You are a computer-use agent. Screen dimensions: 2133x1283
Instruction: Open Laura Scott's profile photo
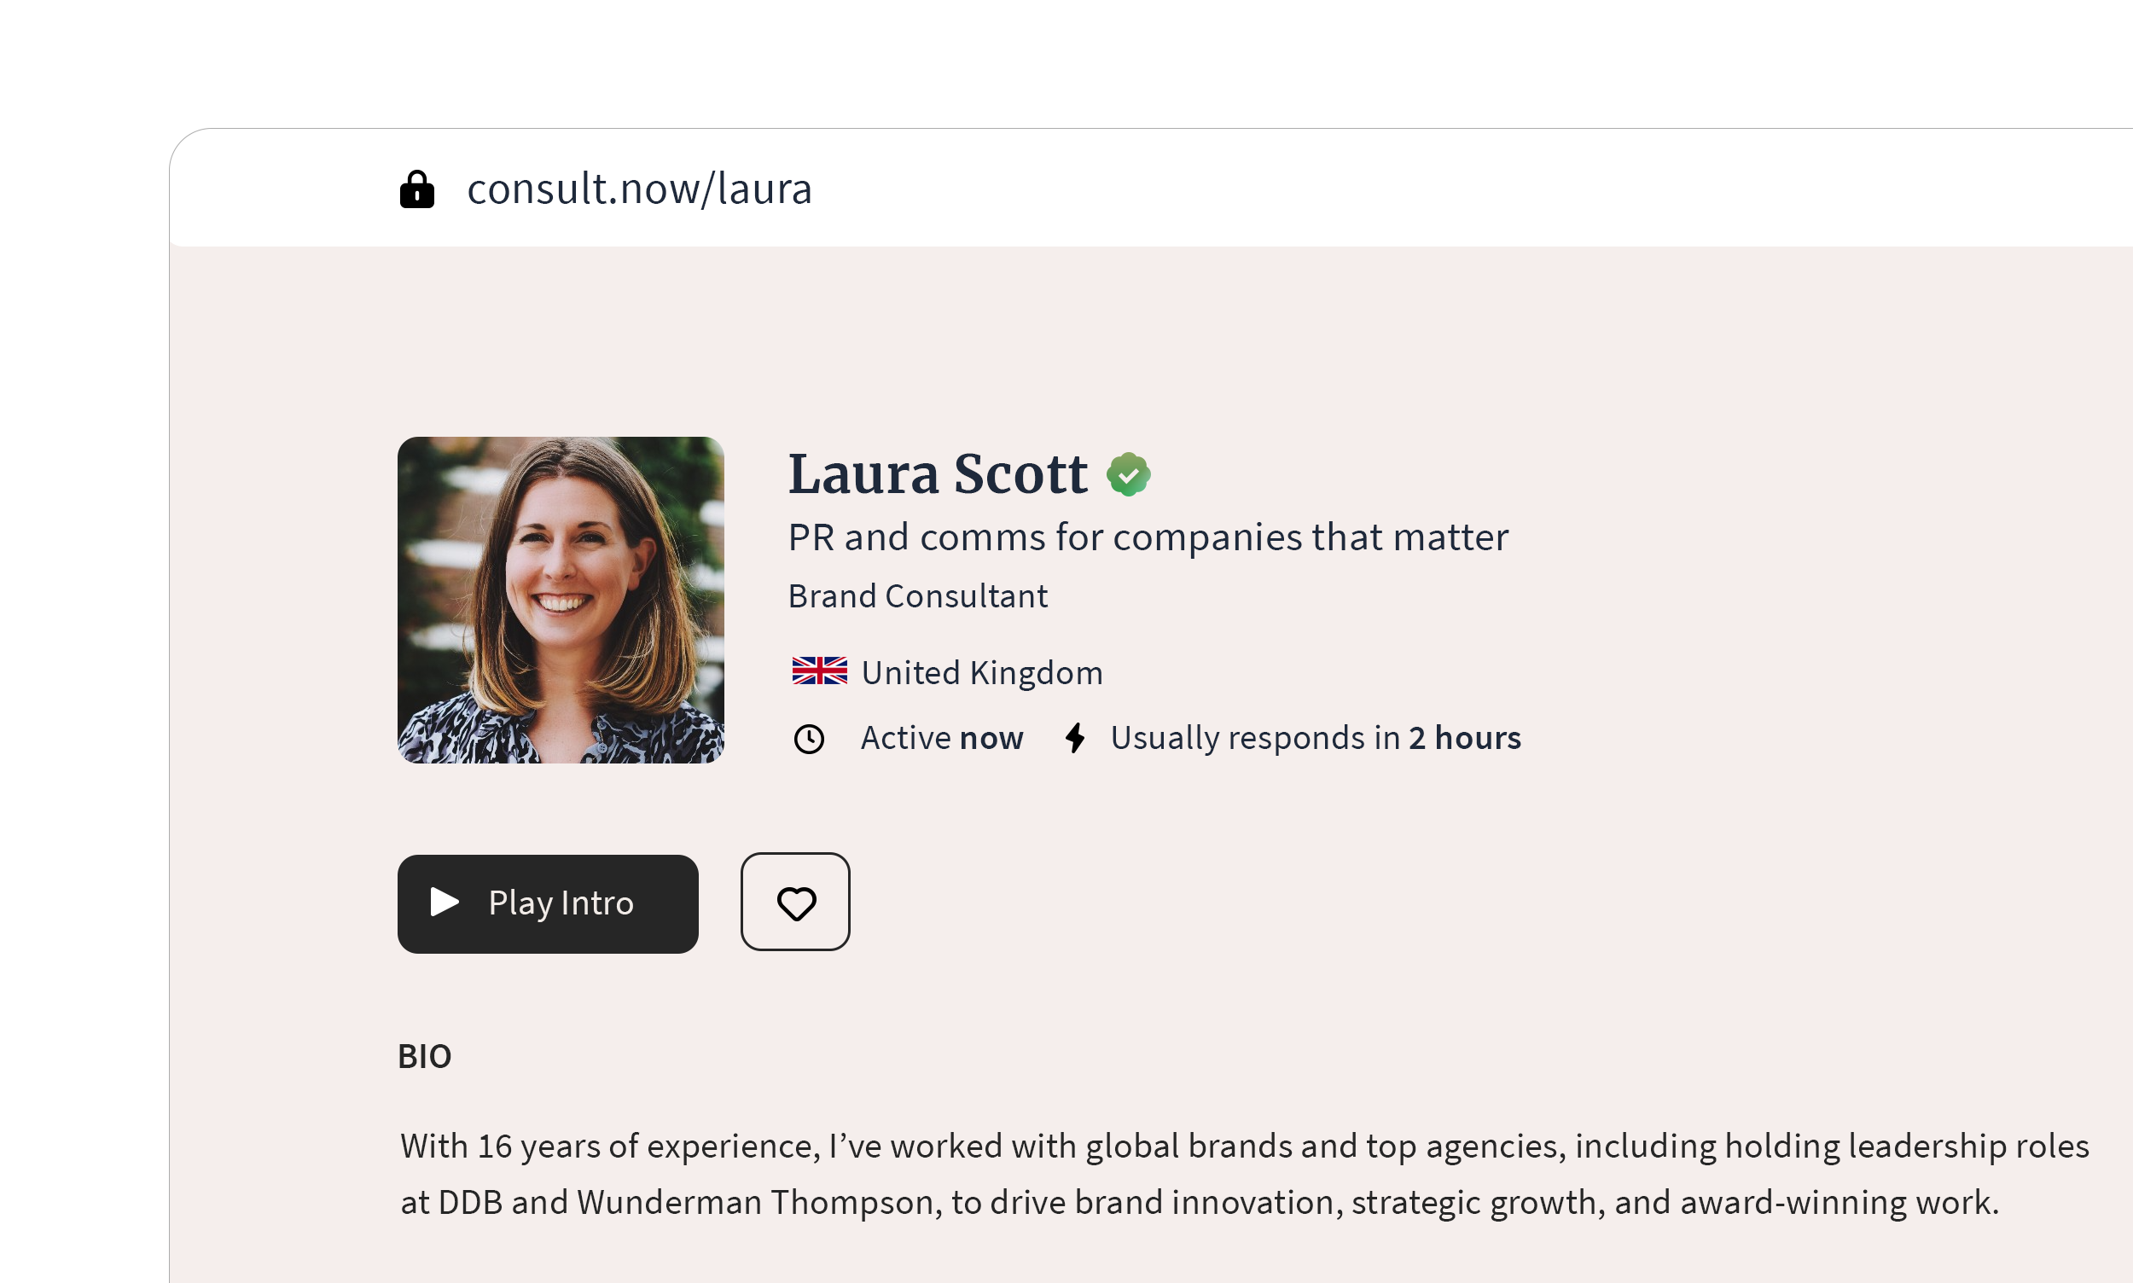(561, 600)
